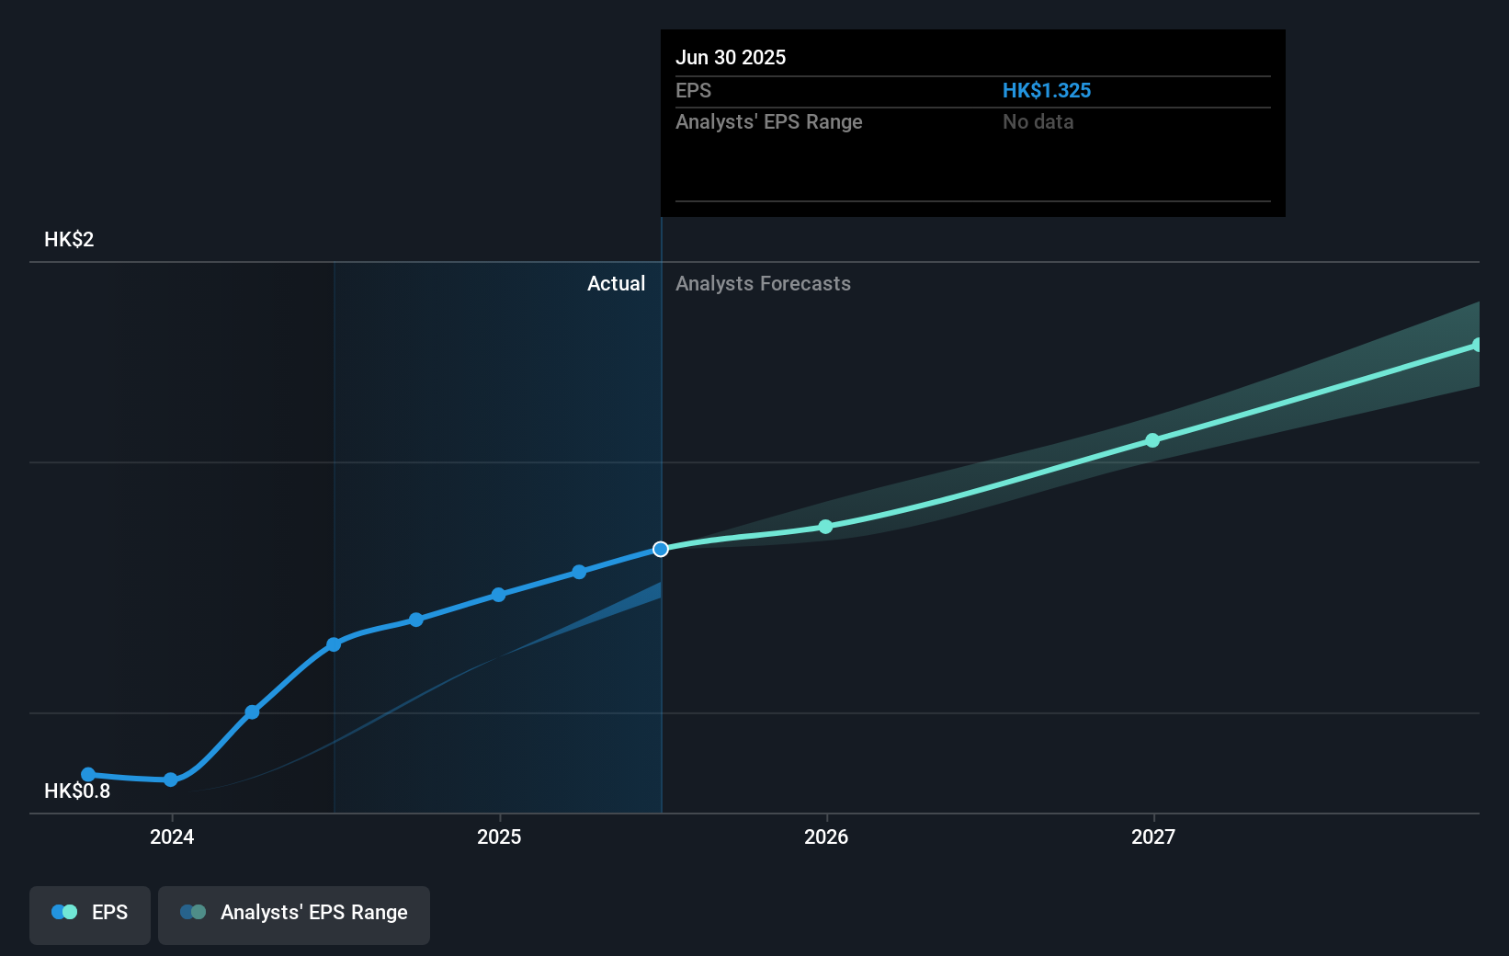Image resolution: width=1509 pixels, height=956 pixels.
Task: Click the No data label in tooltip
Action: (1038, 121)
